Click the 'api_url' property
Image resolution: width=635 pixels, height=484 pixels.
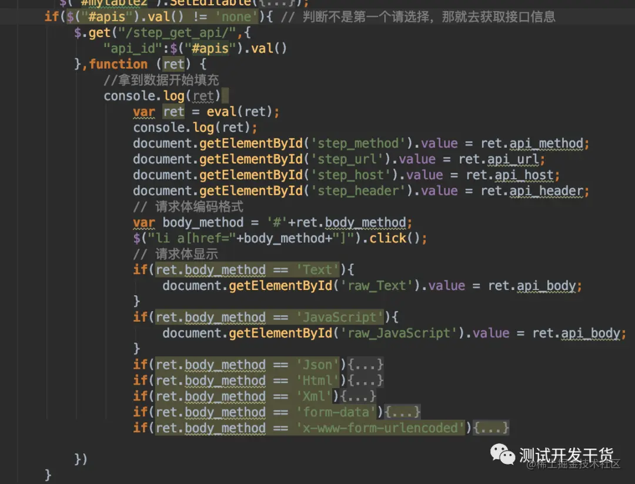513,159
